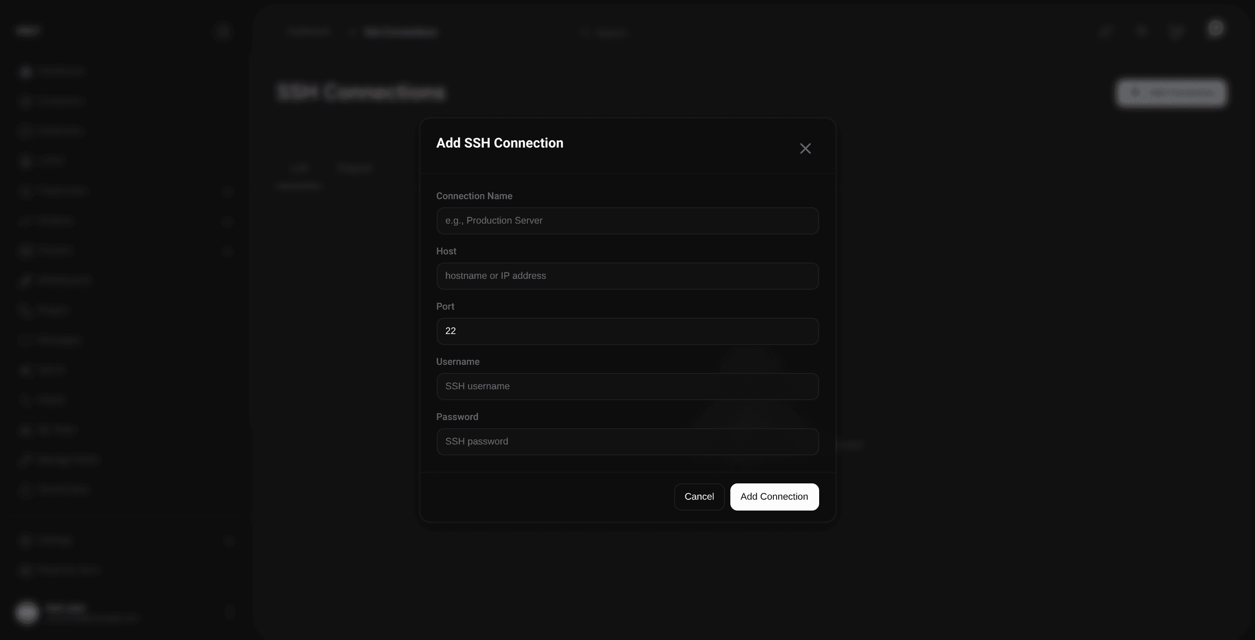Close the Add SSH Connection dialog

point(805,148)
